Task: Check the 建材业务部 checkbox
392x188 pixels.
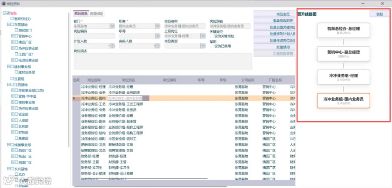Action: click(x=16, y=72)
